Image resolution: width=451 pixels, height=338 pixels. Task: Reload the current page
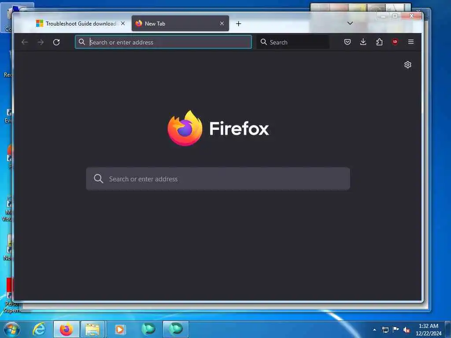pyautogui.click(x=56, y=42)
